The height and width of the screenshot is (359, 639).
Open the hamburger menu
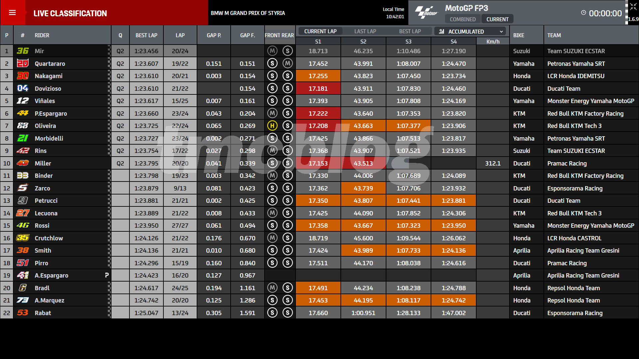[x=12, y=13]
